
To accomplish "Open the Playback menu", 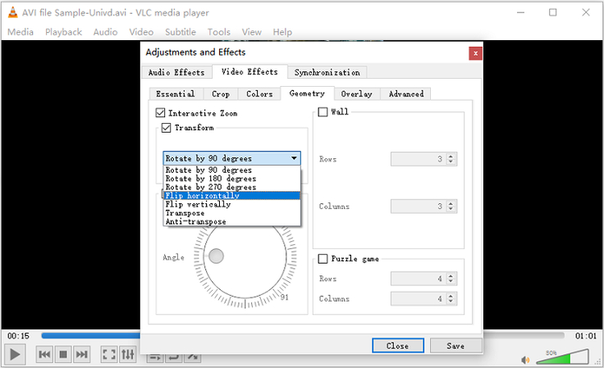I will point(63,32).
